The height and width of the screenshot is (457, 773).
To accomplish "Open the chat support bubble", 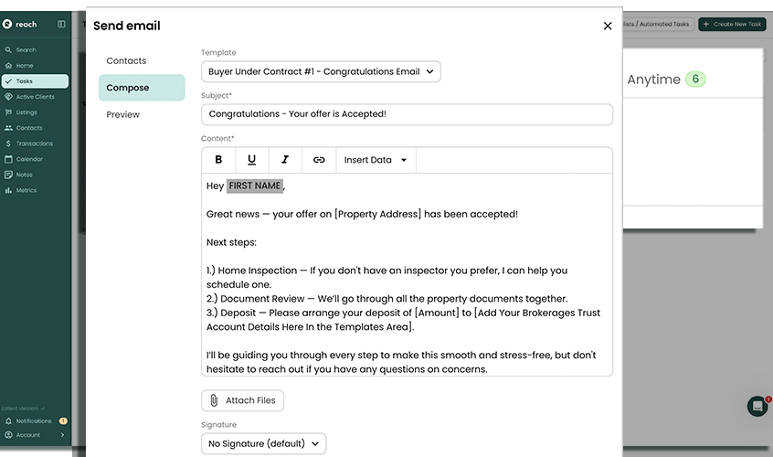I will click(757, 406).
